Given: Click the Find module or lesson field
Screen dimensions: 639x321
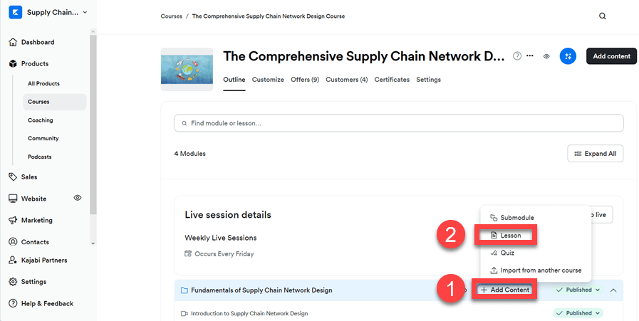Looking at the screenshot, I should tap(398, 123).
